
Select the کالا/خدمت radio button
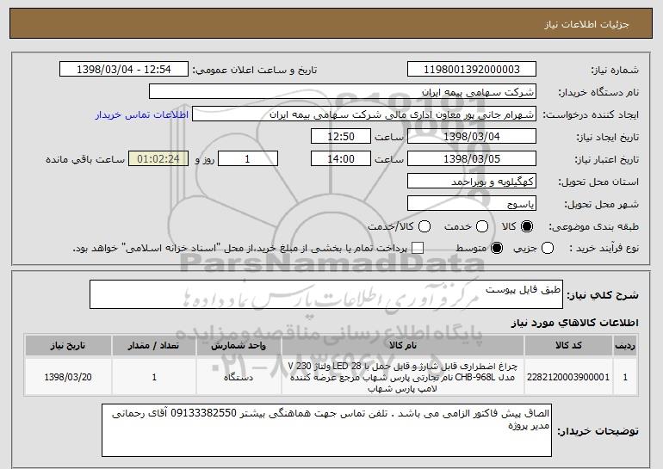[424, 226]
